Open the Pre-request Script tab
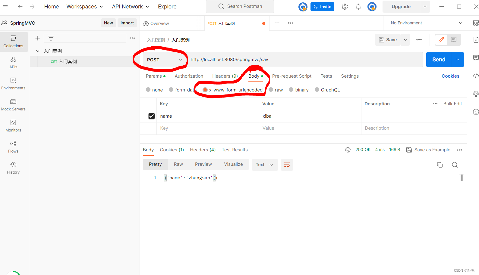This screenshot has height=275, width=479. (292, 76)
